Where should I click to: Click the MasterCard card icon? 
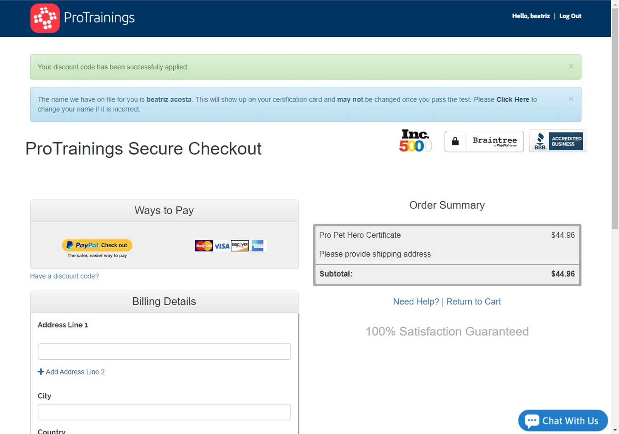pos(204,246)
